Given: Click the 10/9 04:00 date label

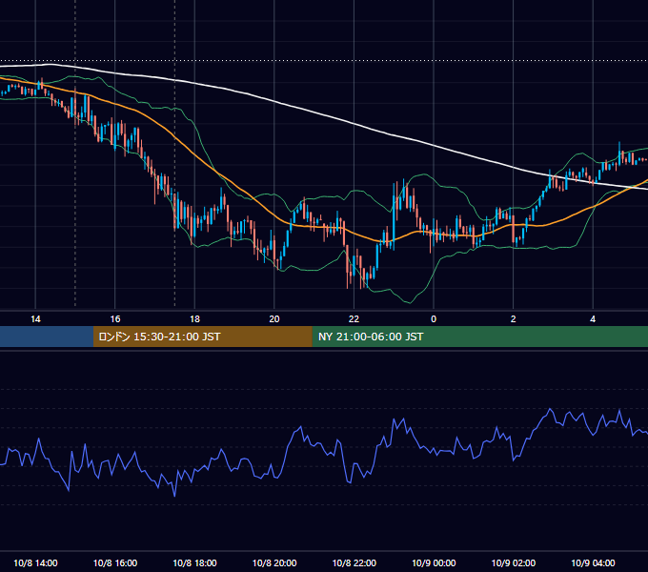Looking at the screenshot, I should 593,562.
